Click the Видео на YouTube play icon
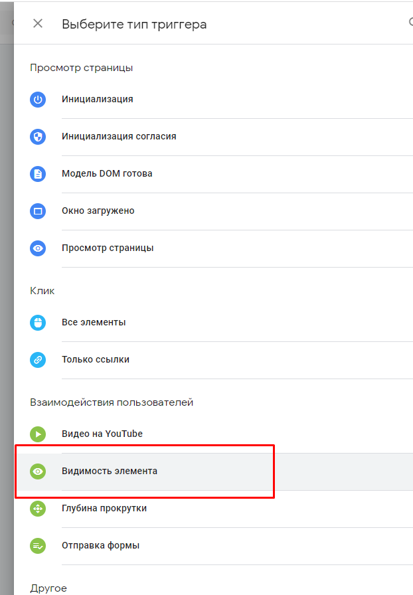 (38, 434)
